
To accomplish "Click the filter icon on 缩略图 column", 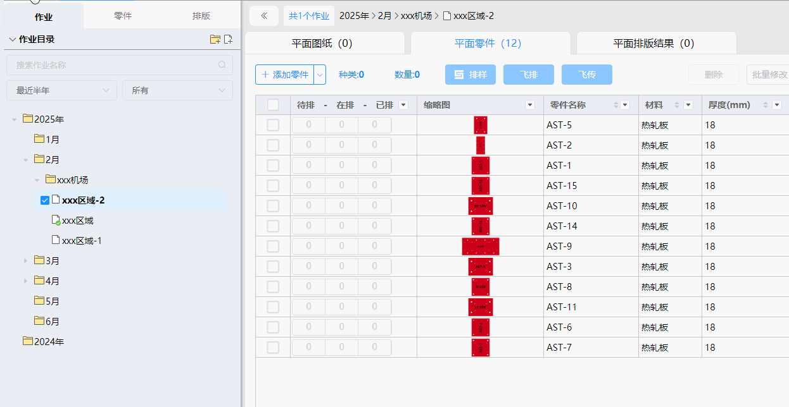I will [530, 105].
